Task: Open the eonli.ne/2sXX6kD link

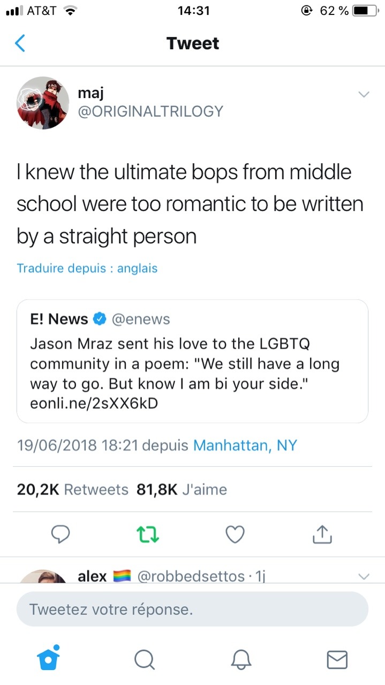Action: [94, 403]
